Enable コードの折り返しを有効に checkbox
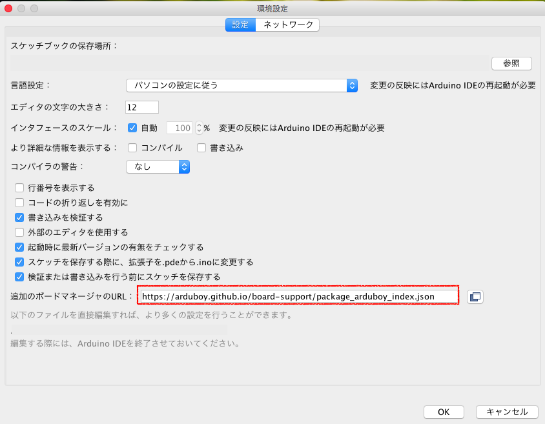 point(19,203)
